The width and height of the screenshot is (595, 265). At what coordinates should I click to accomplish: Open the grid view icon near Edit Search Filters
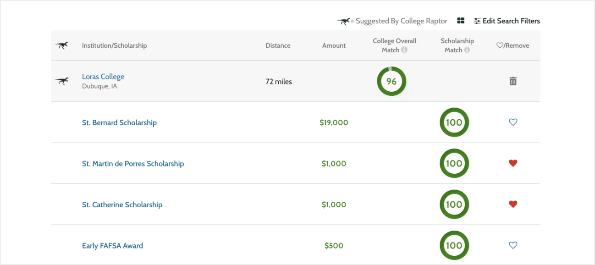pos(460,21)
